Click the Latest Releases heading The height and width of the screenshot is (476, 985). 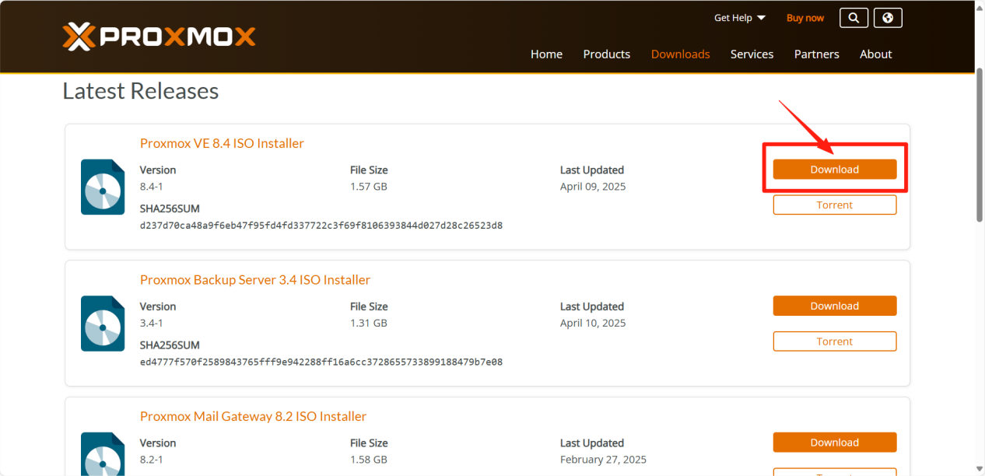[140, 91]
